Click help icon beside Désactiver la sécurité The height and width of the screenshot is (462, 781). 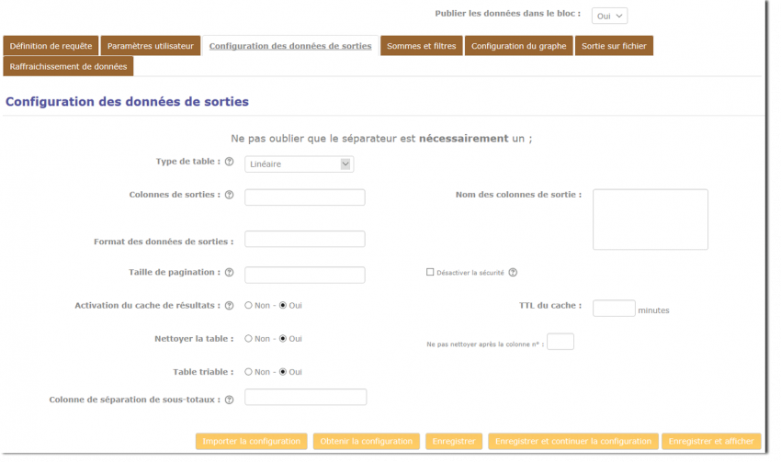(x=513, y=272)
